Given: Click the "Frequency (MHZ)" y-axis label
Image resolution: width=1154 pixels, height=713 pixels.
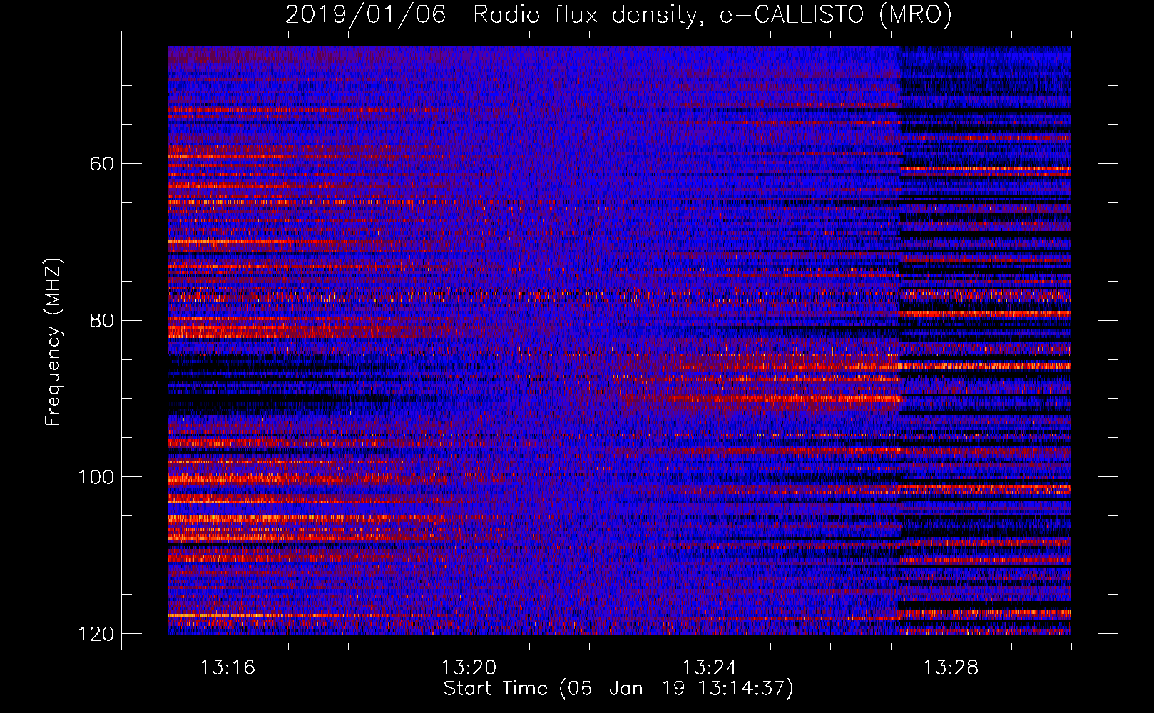Looking at the screenshot, I should click(x=53, y=342).
